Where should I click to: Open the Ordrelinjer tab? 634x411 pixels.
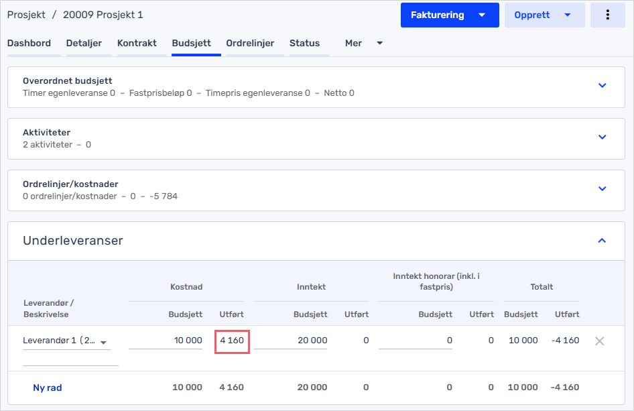[x=250, y=44]
